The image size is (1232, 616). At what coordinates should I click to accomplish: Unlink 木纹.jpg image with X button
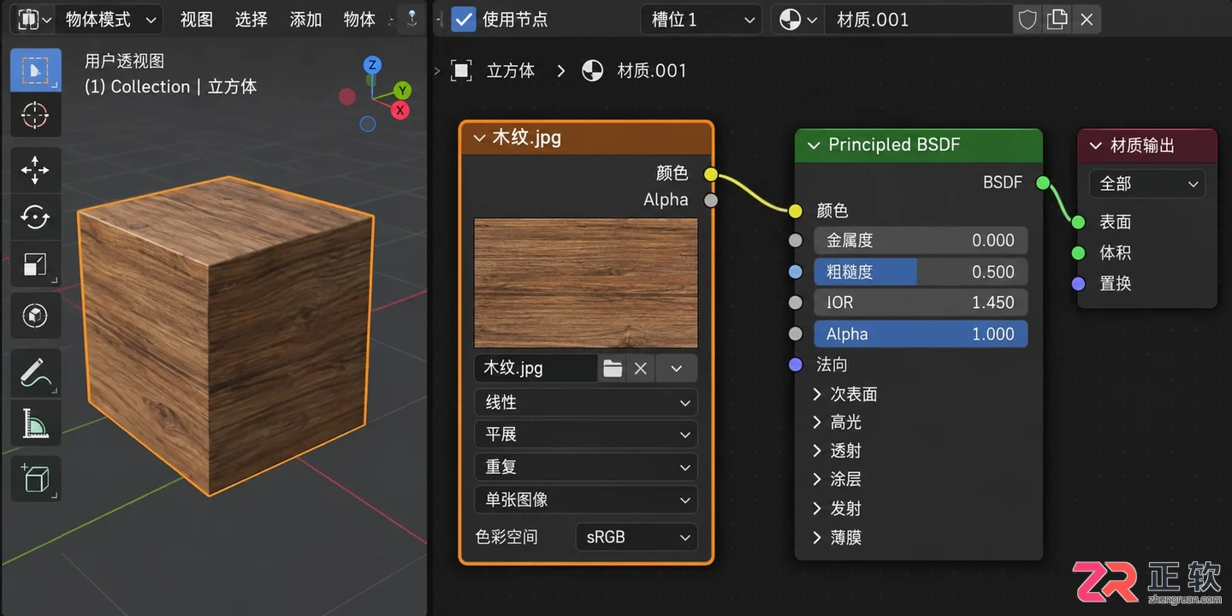[641, 368]
